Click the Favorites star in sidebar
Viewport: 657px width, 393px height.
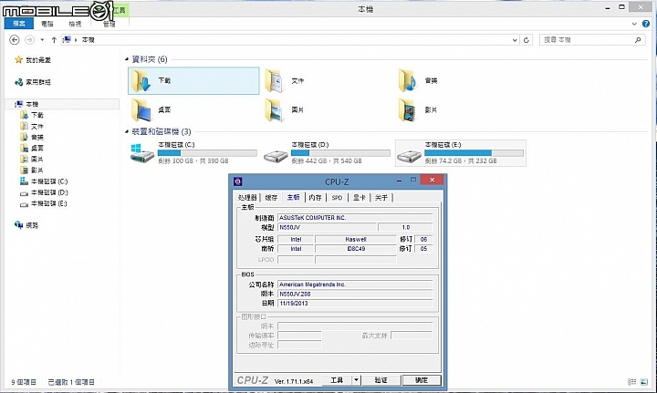coord(18,60)
